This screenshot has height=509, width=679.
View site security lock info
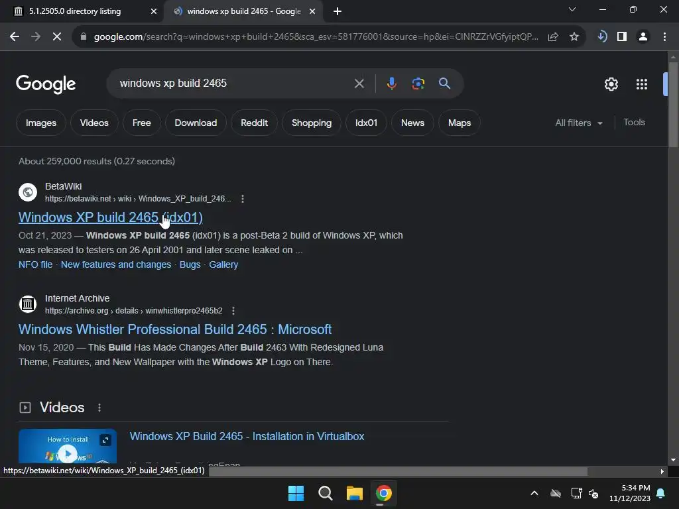coord(84,37)
